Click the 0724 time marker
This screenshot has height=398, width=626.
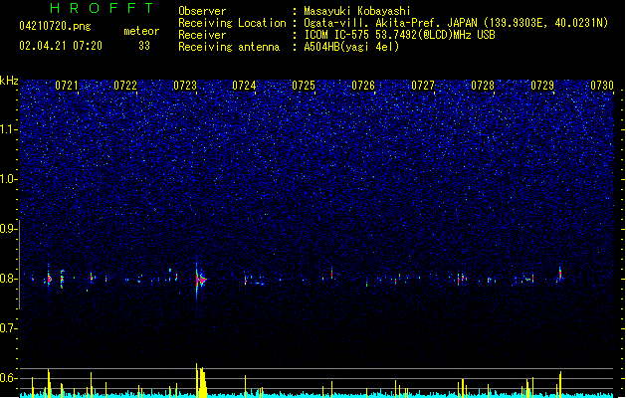[244, 86]
